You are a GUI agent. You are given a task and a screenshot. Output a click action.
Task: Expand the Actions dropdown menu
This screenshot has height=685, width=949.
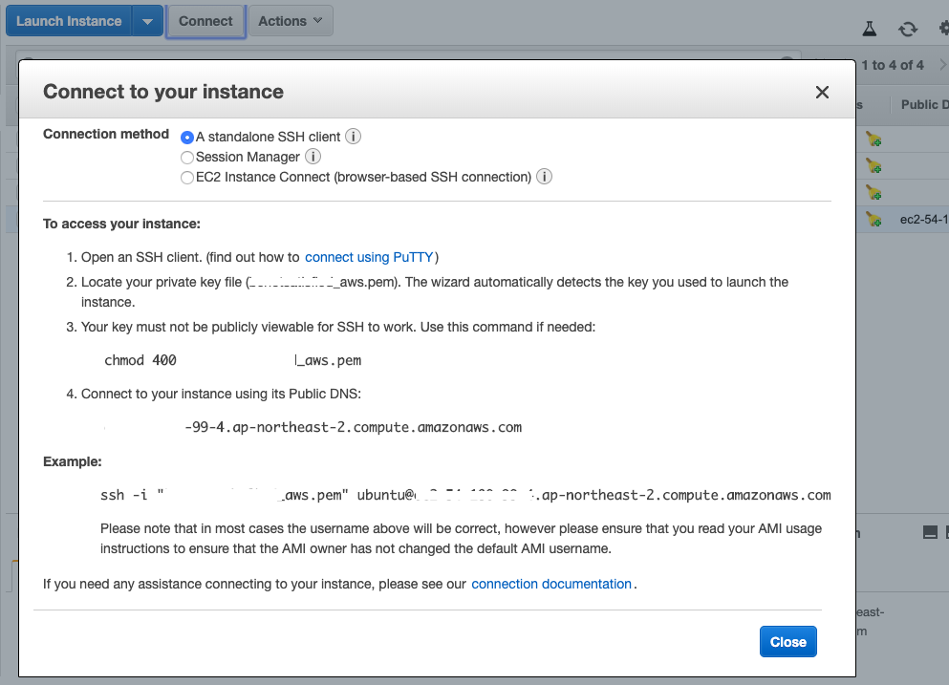291,21
